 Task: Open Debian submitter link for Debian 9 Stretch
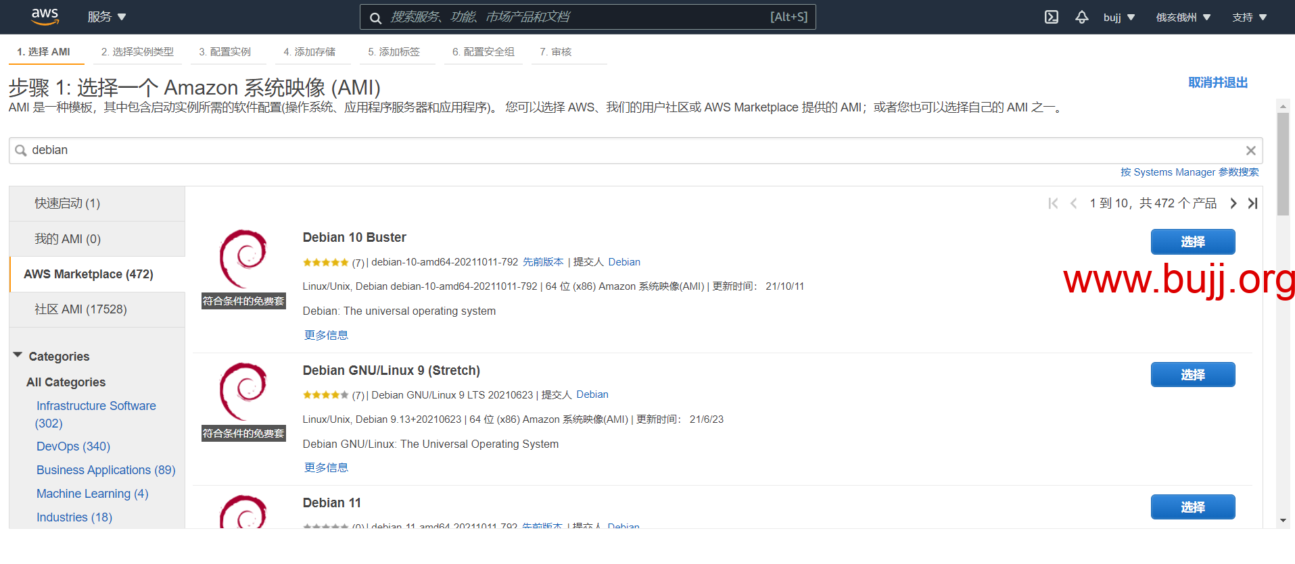(x=592, y=394)
